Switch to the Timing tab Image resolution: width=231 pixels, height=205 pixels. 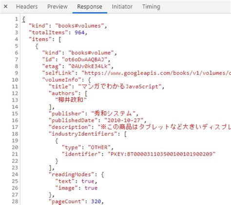151,7
